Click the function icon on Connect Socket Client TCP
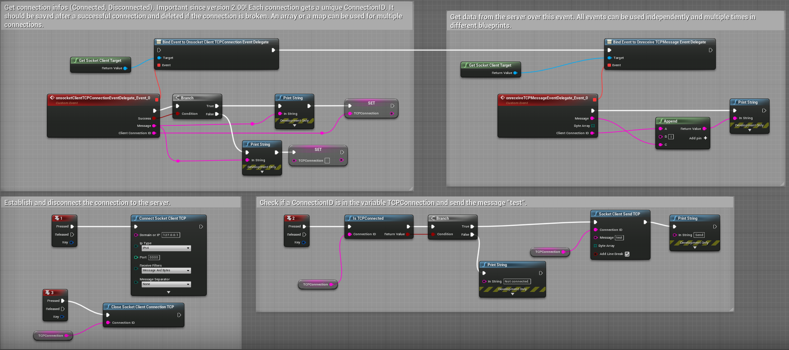The width and height of the screenshot is (789, 350). pos(136,218)
